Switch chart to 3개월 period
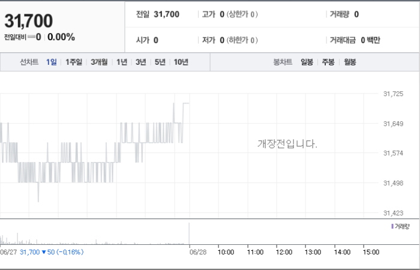Viewport: 420px width, 270px height. (x=99, y=62)
